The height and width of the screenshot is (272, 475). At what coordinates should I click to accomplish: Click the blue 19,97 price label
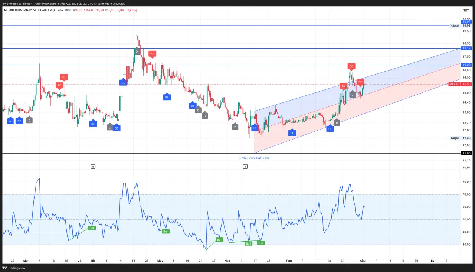tap(466, 22)
